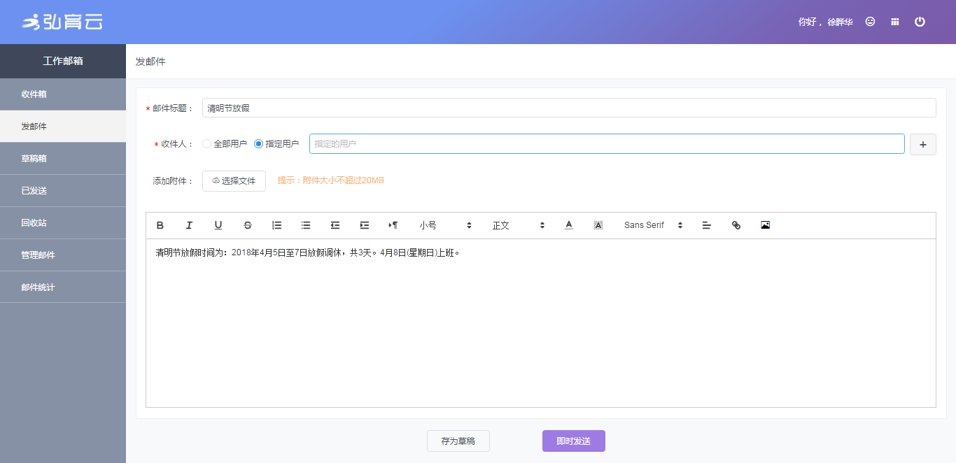Insert a bulleted list

306,225
